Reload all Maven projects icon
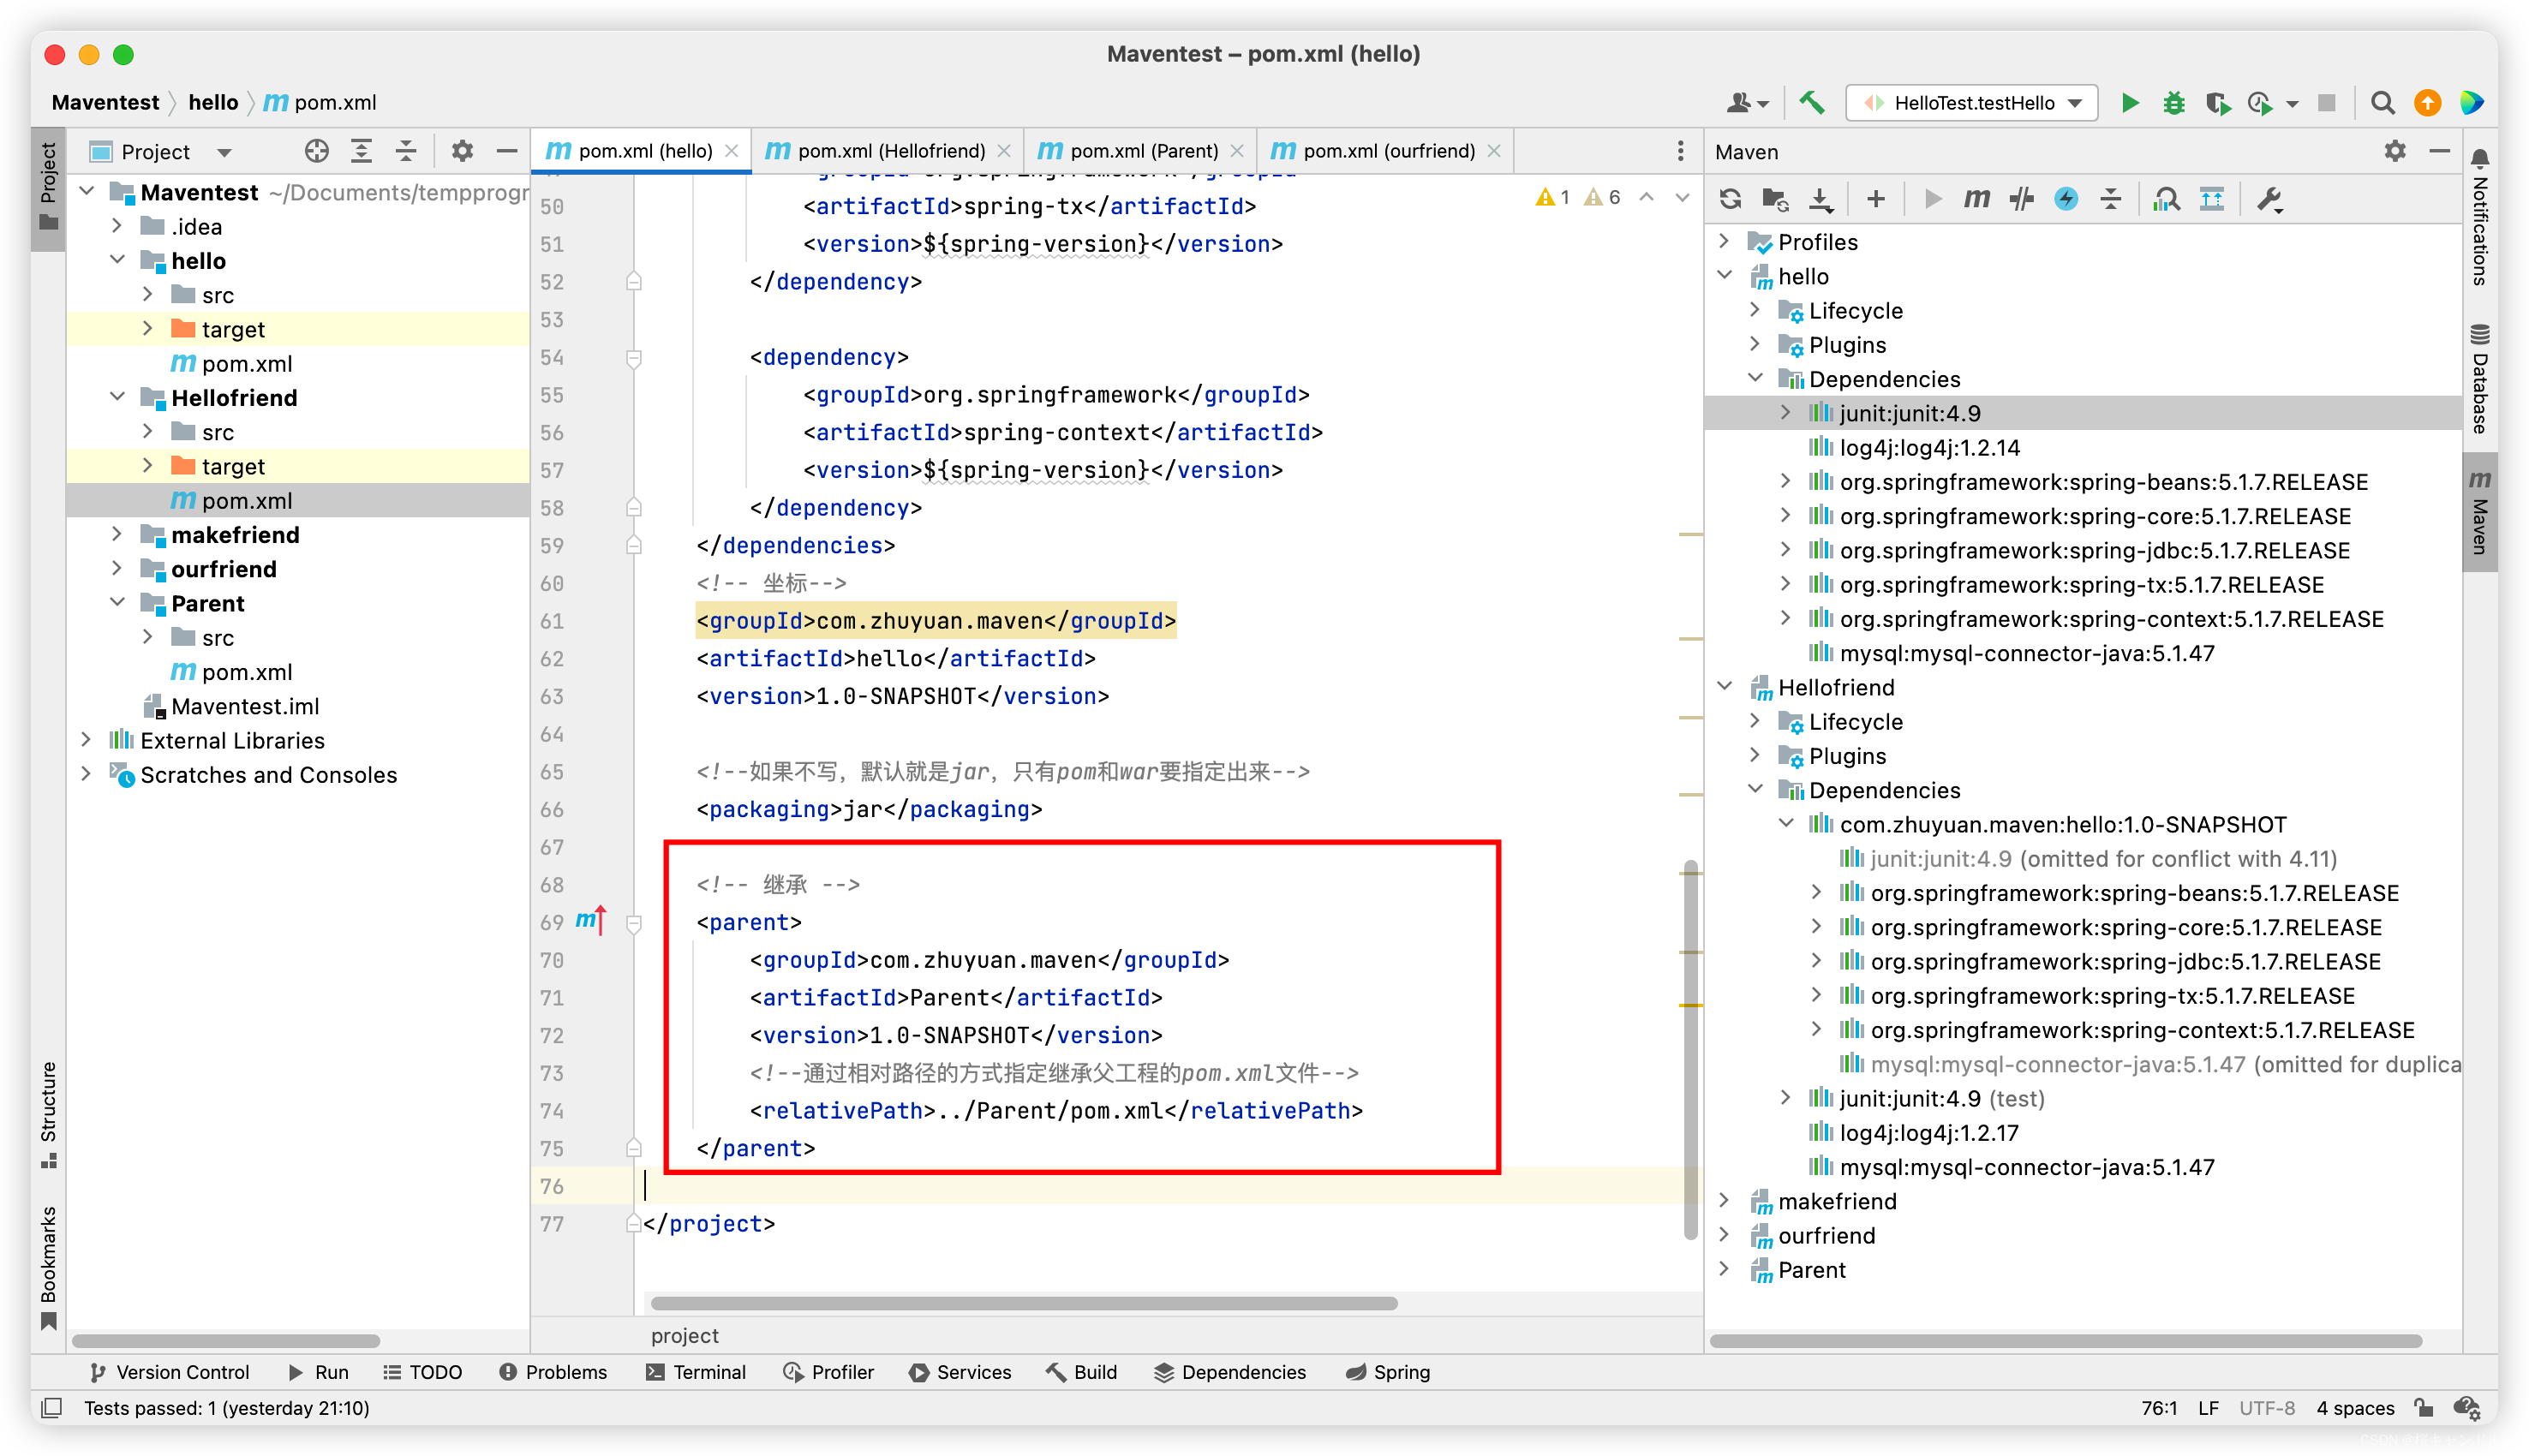2529x1456 pixels. coord(1730,199)
